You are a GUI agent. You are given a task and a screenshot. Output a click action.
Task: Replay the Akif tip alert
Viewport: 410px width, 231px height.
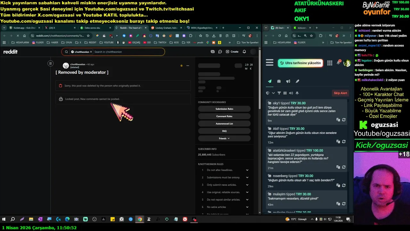click(344, 141)
